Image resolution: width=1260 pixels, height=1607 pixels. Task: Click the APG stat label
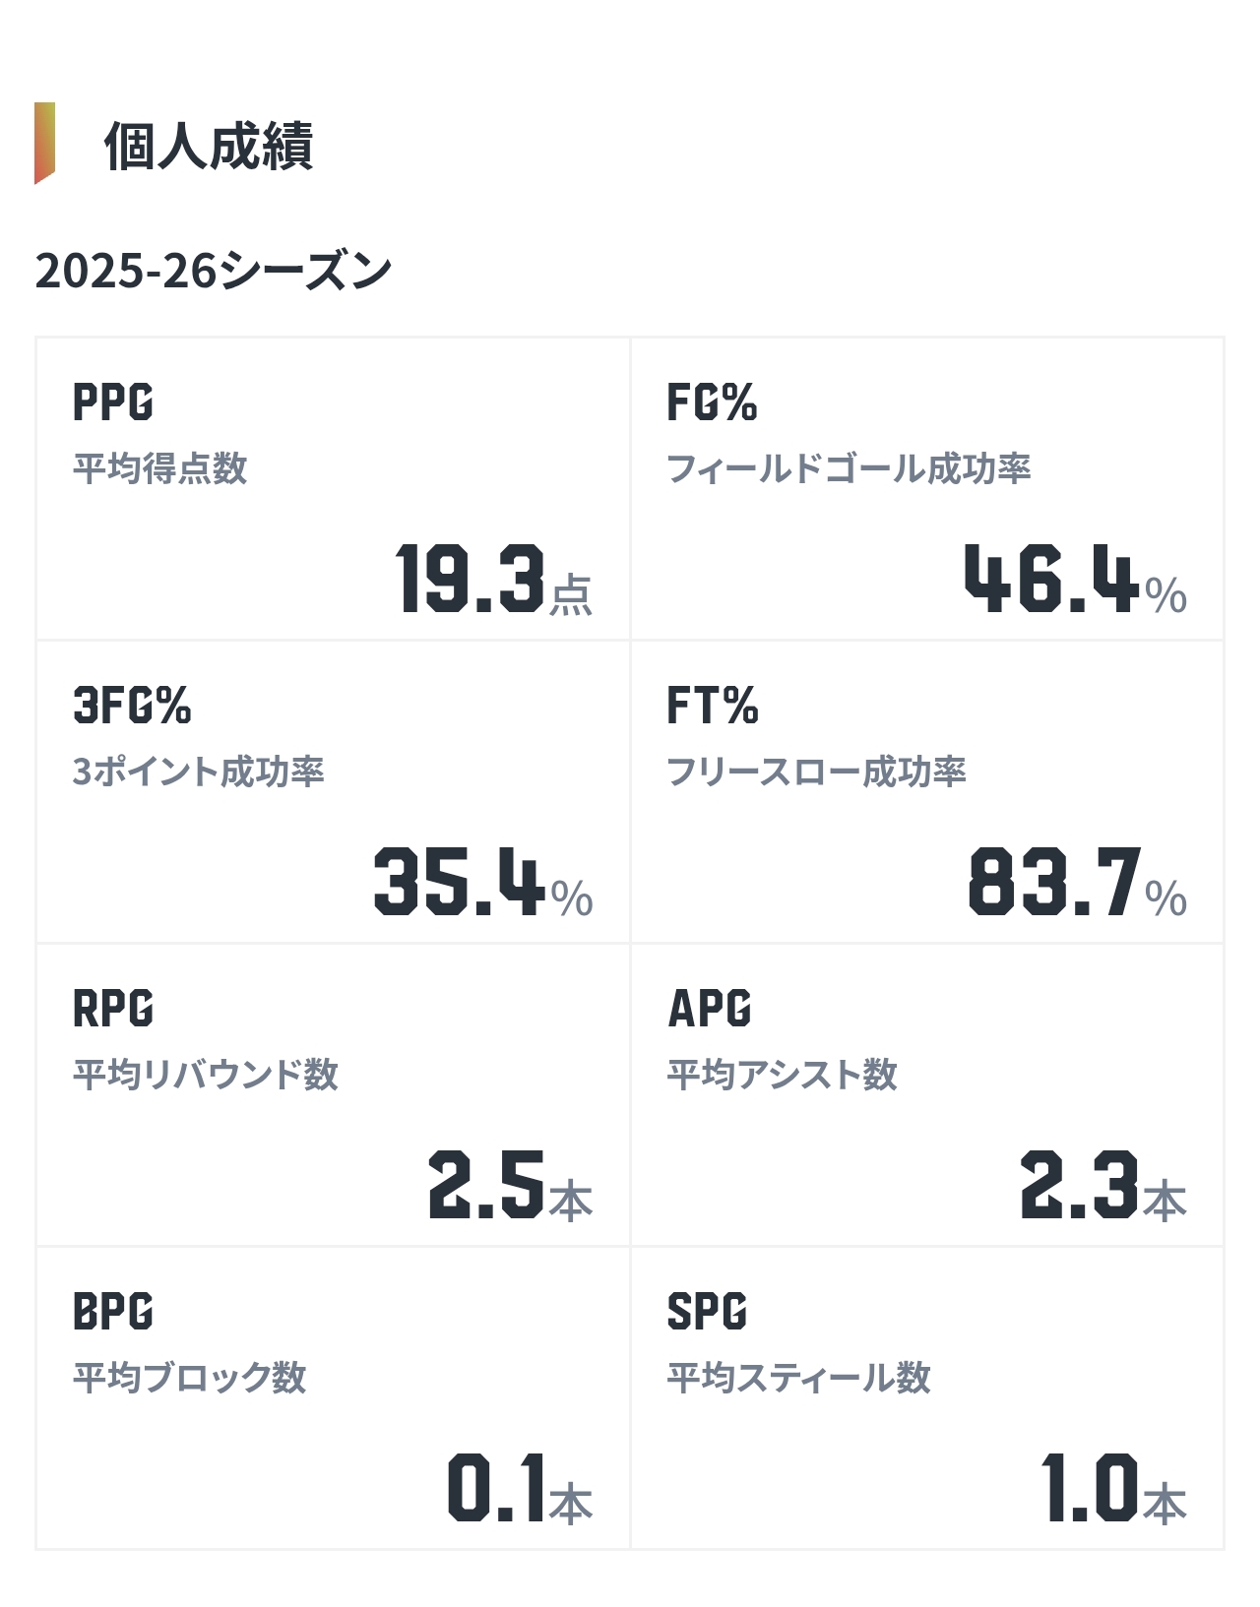point(709,1009)
